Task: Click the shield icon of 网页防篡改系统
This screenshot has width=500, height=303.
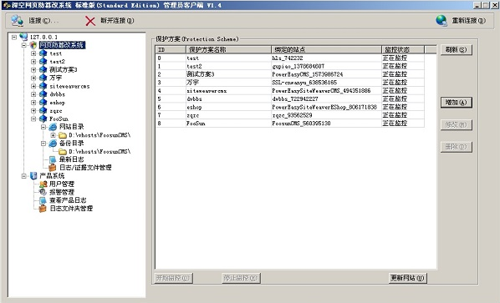Action: point(33,45)
